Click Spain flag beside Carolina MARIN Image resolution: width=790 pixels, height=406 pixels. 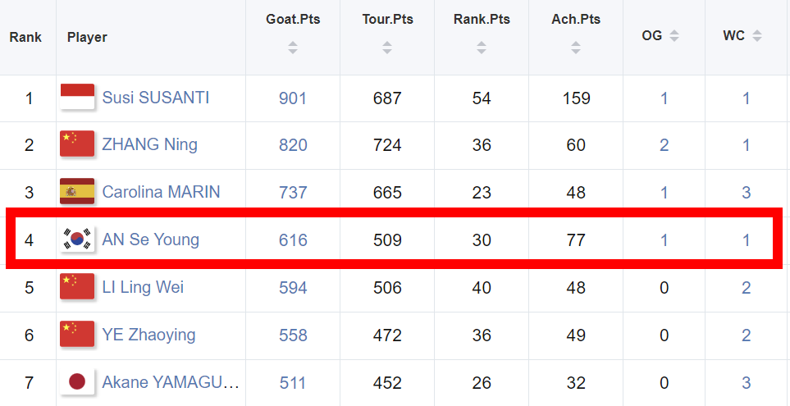coord(77,192)
